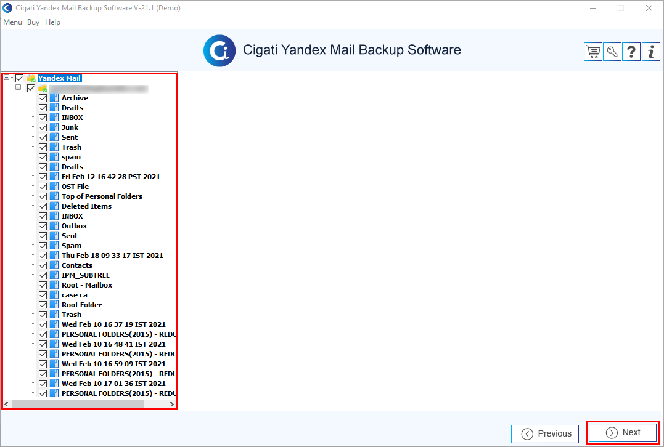Click the Thu Feb 18 folder icon
Viewport: 664px width, 447px height.
tap(54, 256)
